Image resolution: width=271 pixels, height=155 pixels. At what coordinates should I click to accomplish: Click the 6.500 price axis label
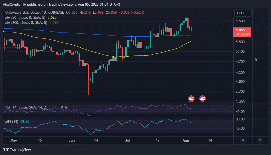[x=240, y=21]
